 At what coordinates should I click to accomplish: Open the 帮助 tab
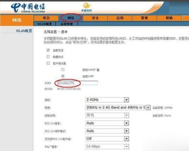click(x=169, y=18)
